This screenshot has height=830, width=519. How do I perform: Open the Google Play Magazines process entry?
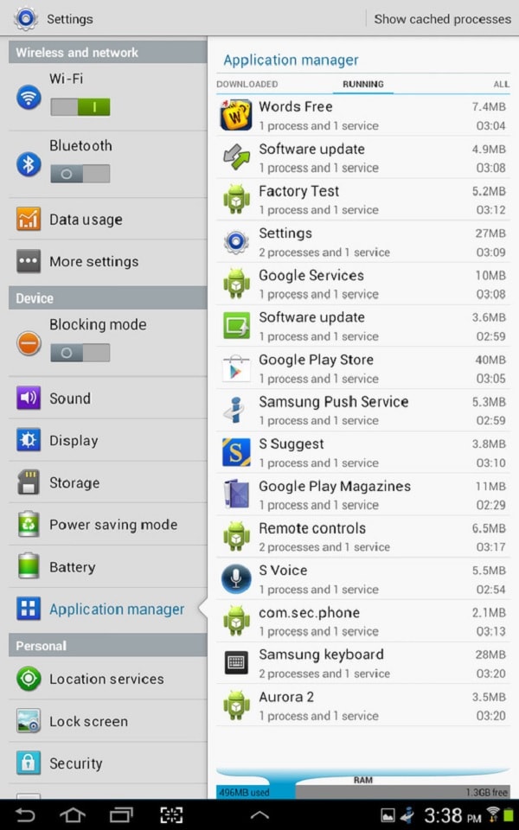coord(362,495)
